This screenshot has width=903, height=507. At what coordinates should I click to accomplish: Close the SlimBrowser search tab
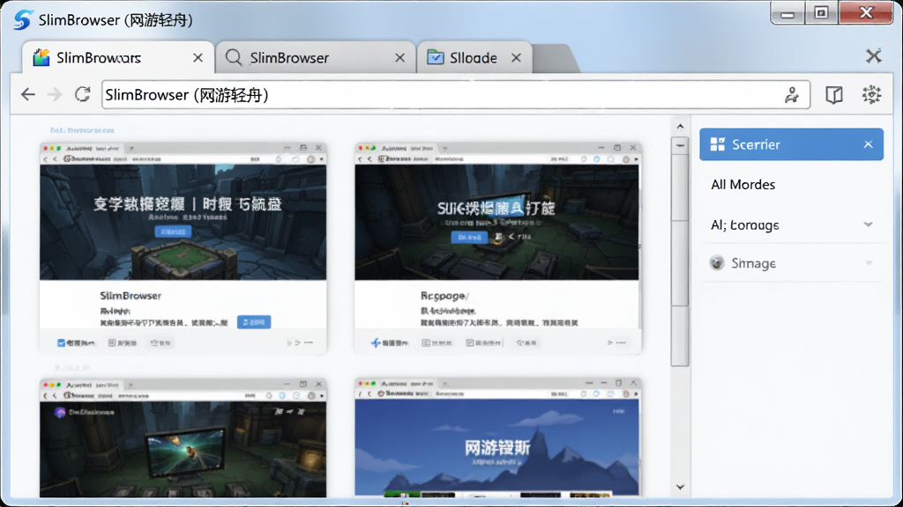pyautogui.click(x=399, y=58)
